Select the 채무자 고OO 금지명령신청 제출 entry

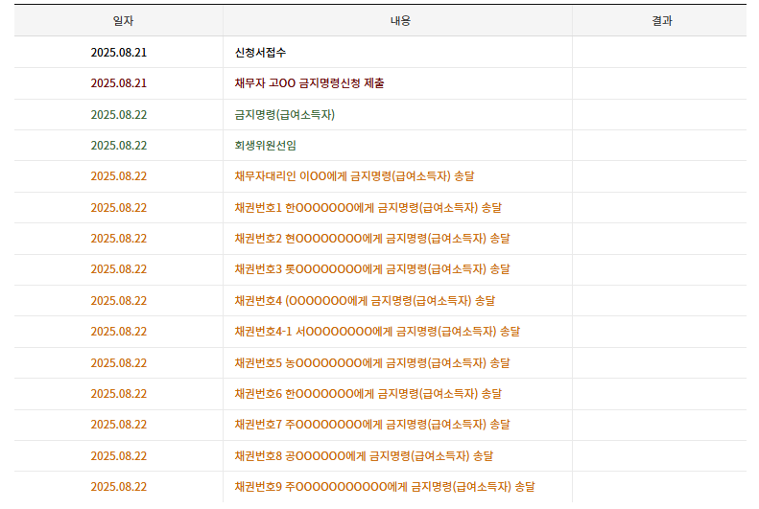(x=309, y=83)
